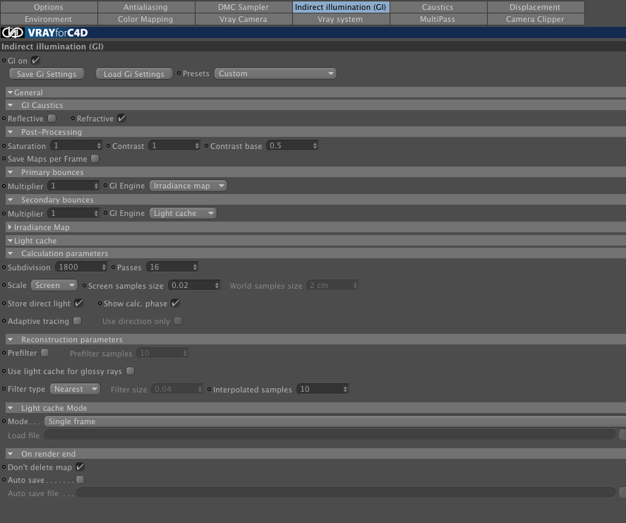The height and width of the screenshot is (523, 626).
Task: Click the Saturation value stepper arrows
Action: click(99, 145)
